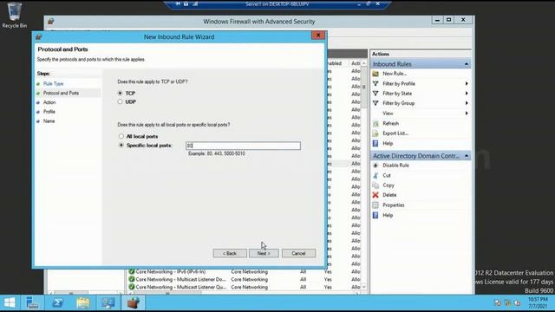Click the Cut scissors icon
This screenshot has width=555, height=312.
click(x=375, y=175)
